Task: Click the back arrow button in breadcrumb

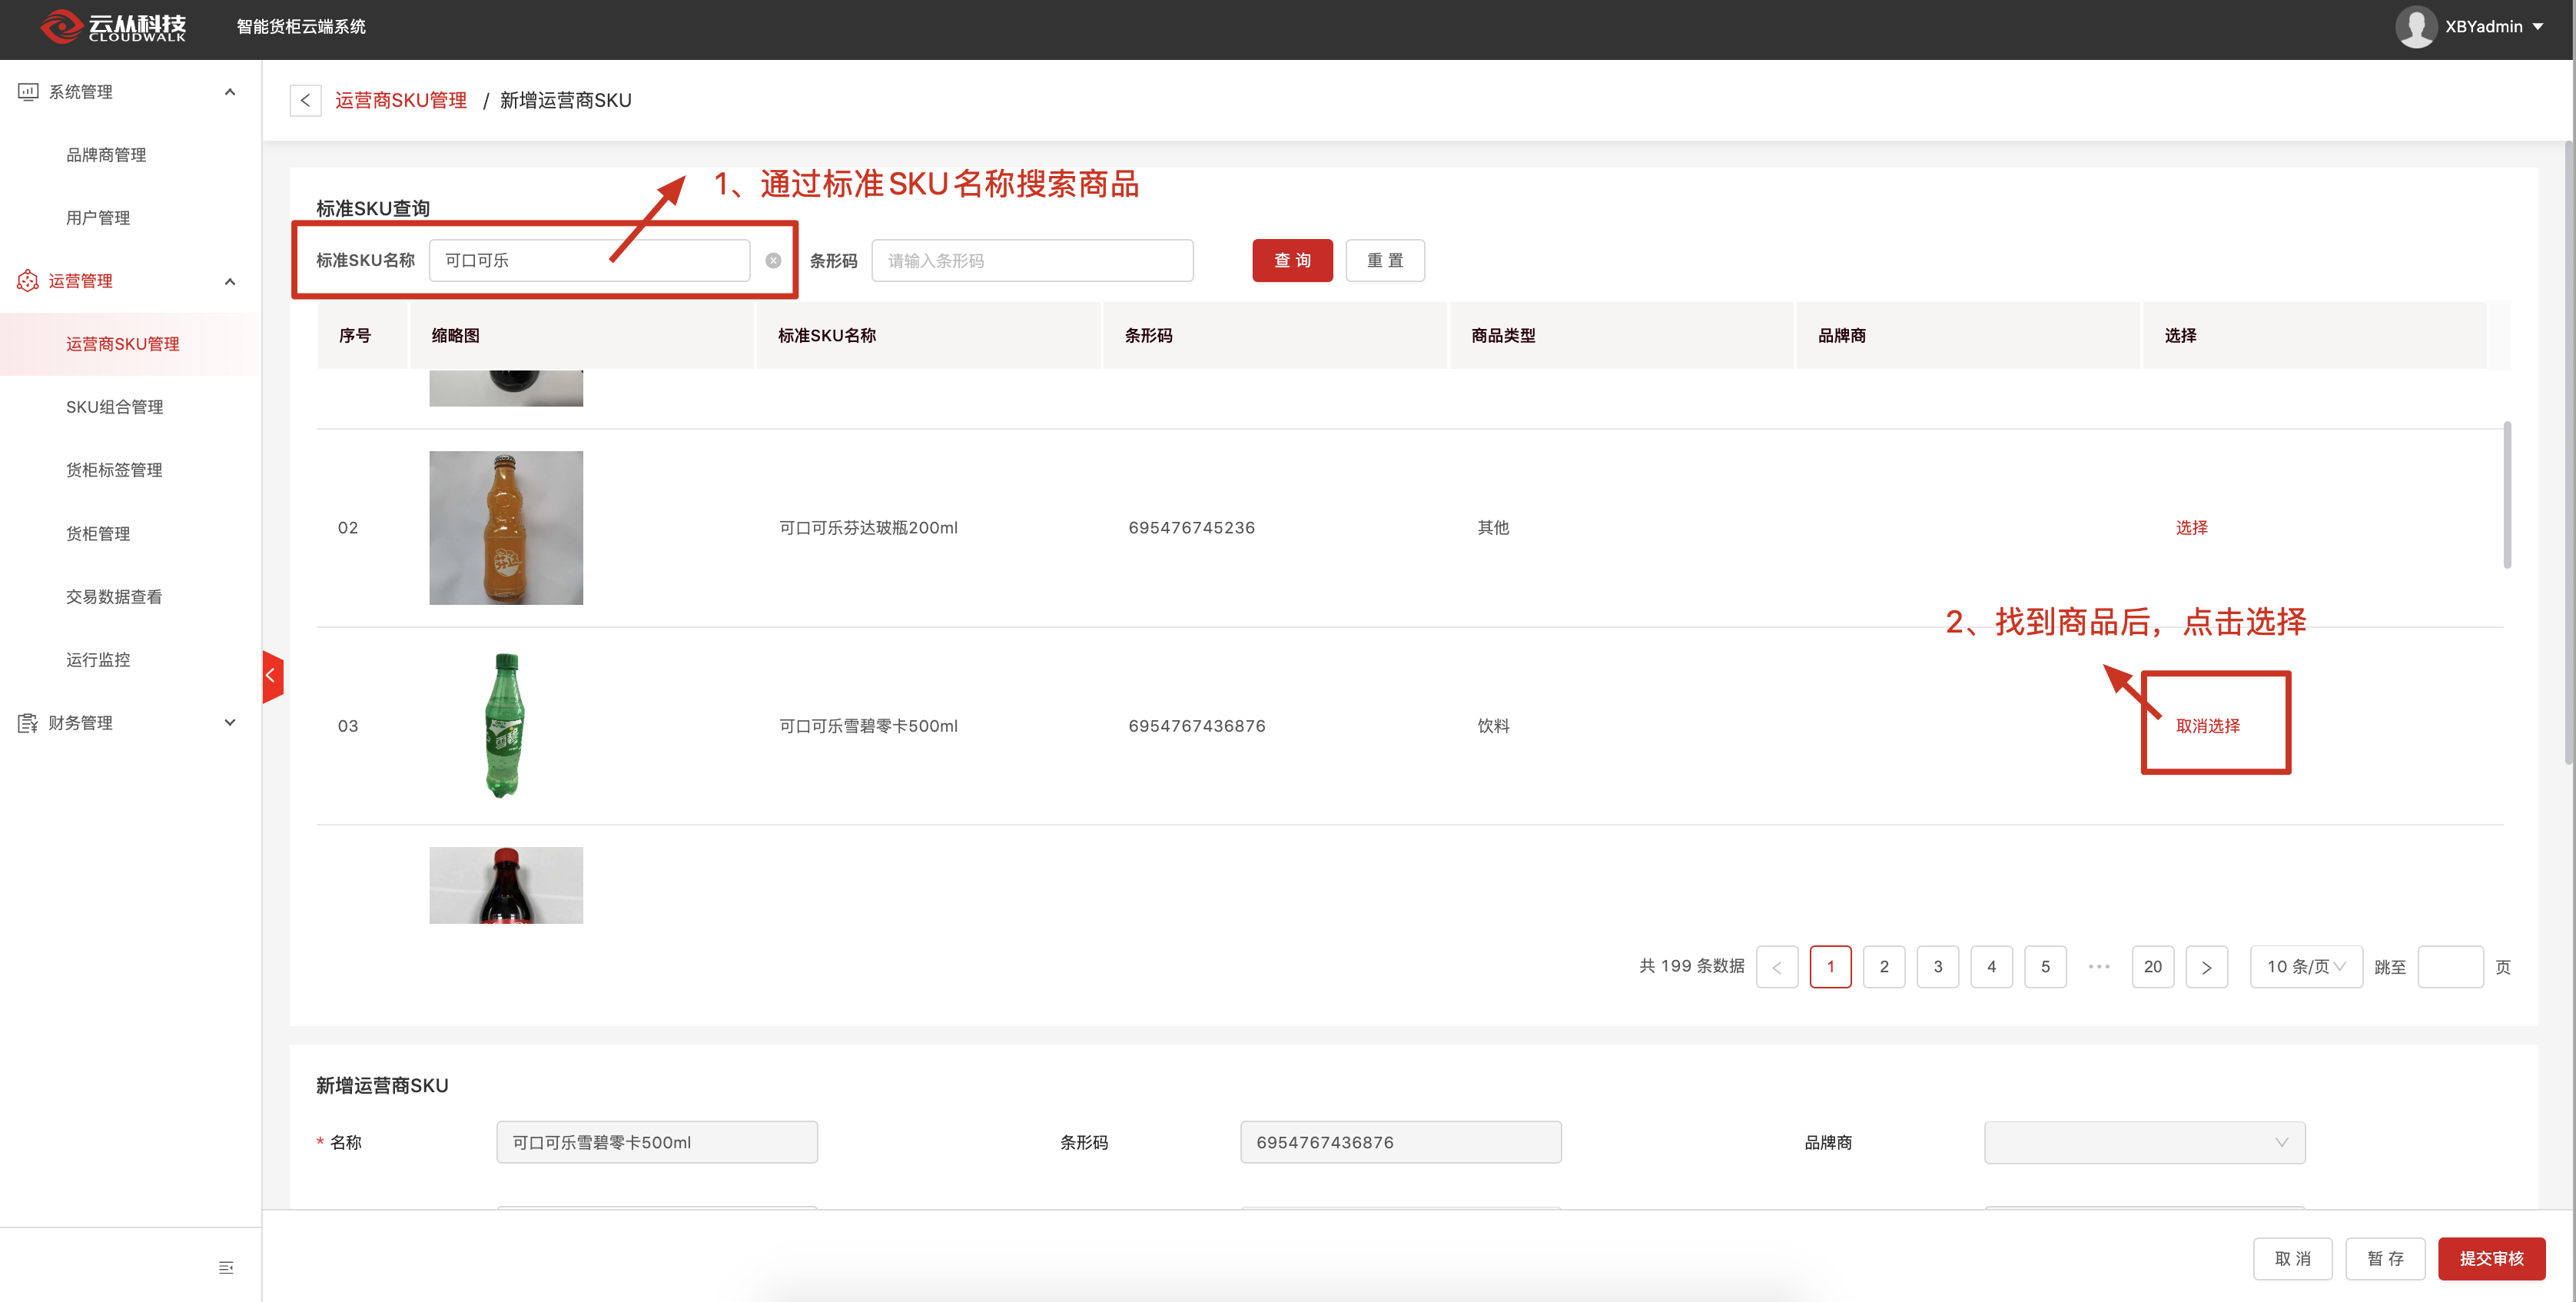Action: tap(305, 100)
